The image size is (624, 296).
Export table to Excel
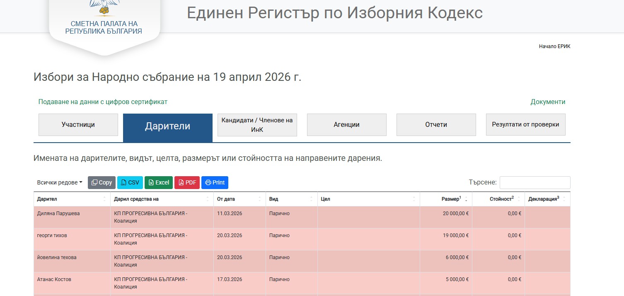159,182
